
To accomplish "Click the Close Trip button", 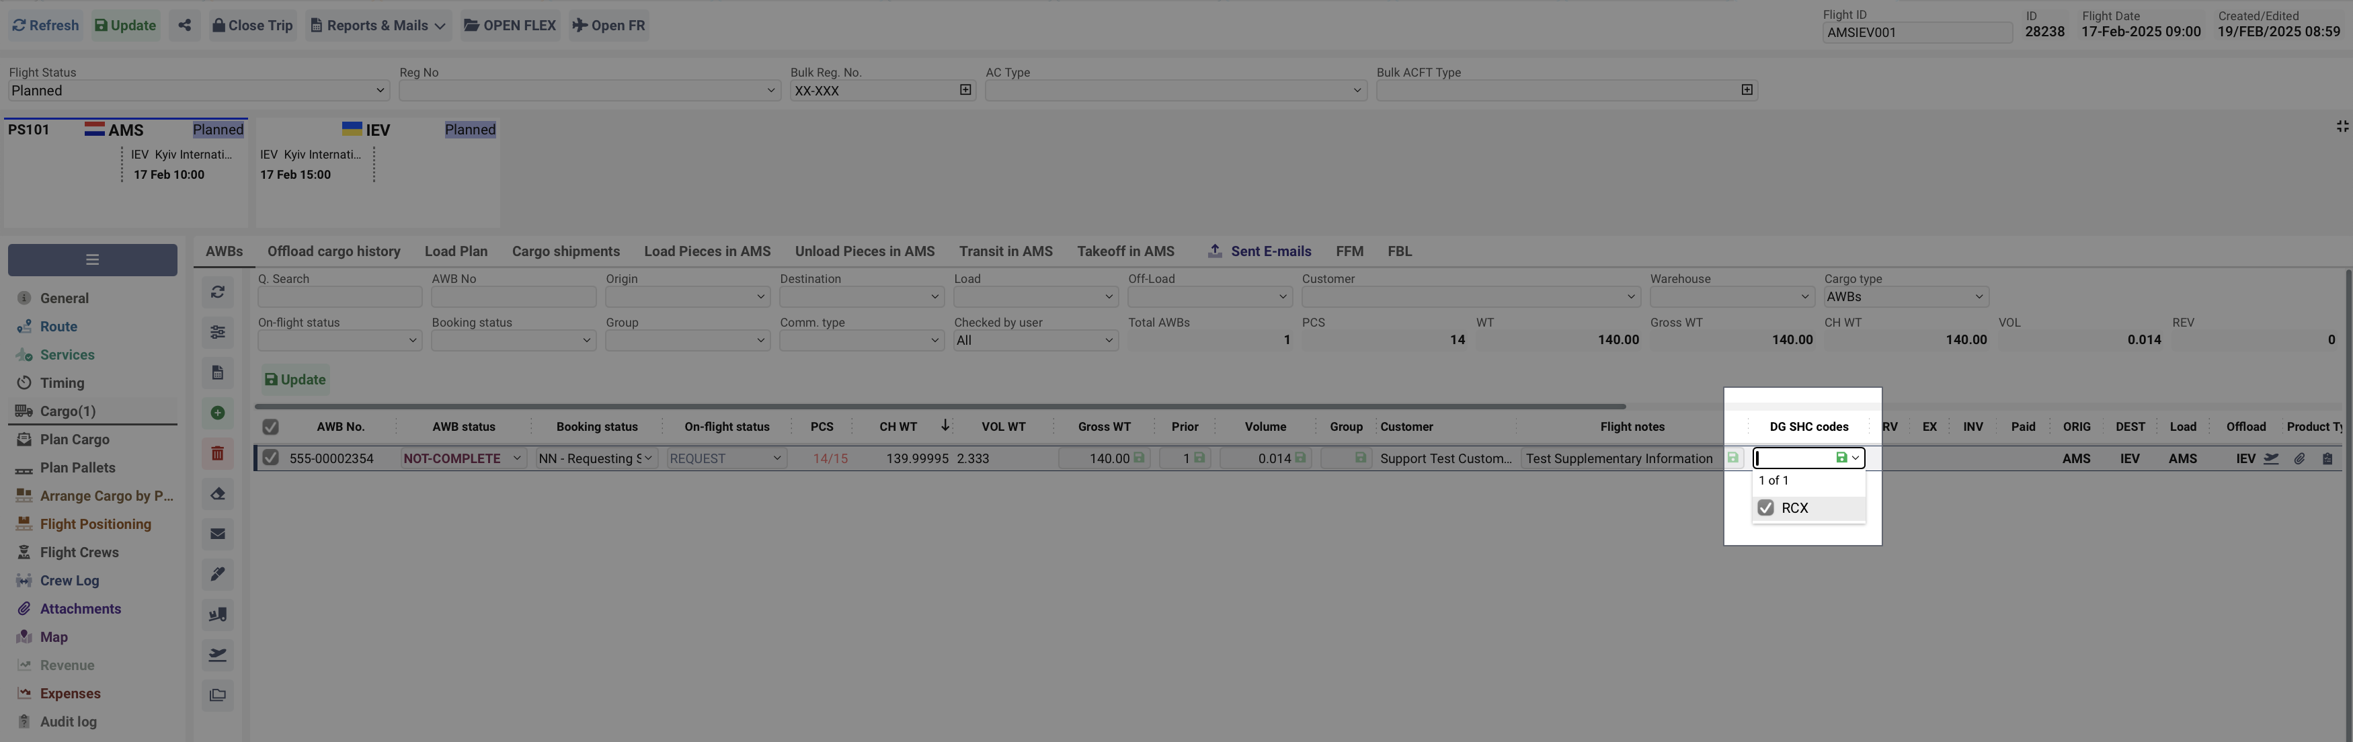I will pos(252,26).
